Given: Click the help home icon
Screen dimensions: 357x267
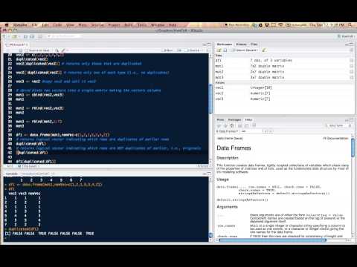Looking at the screenshot, I should (232, 125).
